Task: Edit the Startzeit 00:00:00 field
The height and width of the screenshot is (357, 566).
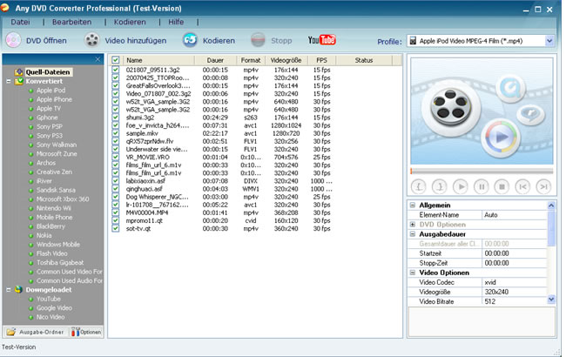Action: click(x=515, y=253)
